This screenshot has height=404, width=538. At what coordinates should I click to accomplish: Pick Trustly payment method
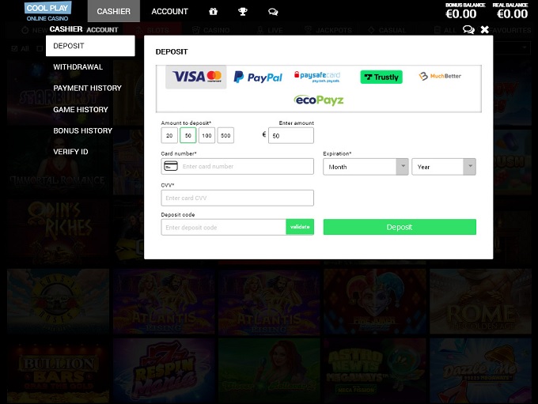(381, 77)
